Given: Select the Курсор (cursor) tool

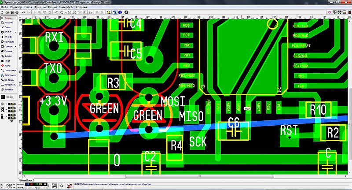Looking at the screenshot, I should tap(9, 18).
